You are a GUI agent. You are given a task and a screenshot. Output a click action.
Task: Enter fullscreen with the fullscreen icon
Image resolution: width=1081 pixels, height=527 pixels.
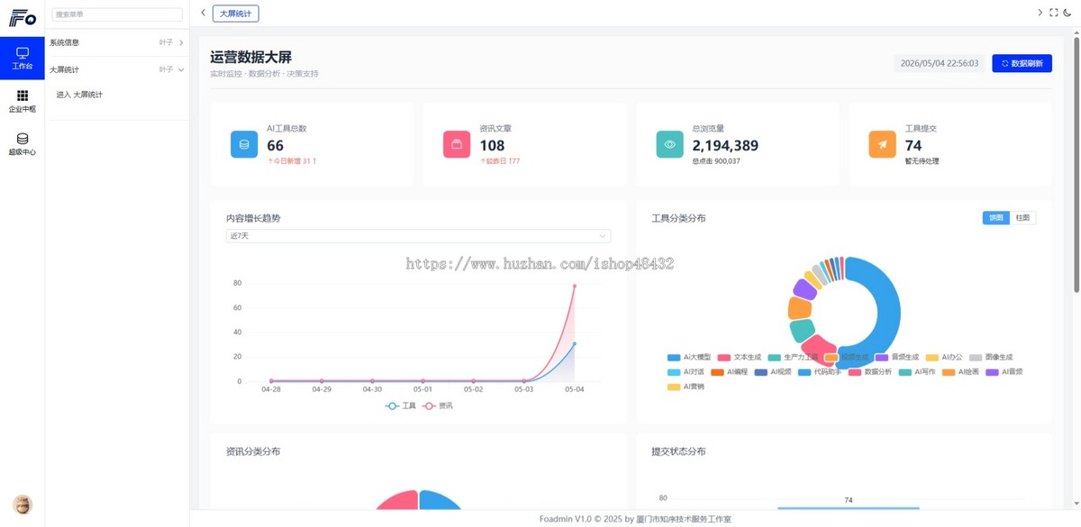point(1053,13)
